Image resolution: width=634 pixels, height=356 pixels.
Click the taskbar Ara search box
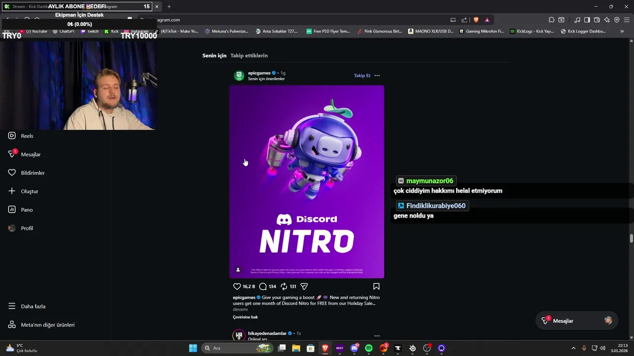click(238, 348)
